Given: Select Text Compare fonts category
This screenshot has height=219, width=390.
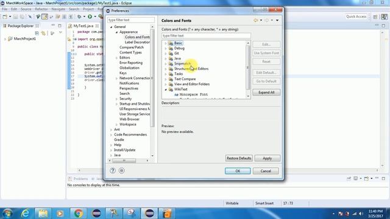Looking at the screenshot, I should tap(185, 79).
